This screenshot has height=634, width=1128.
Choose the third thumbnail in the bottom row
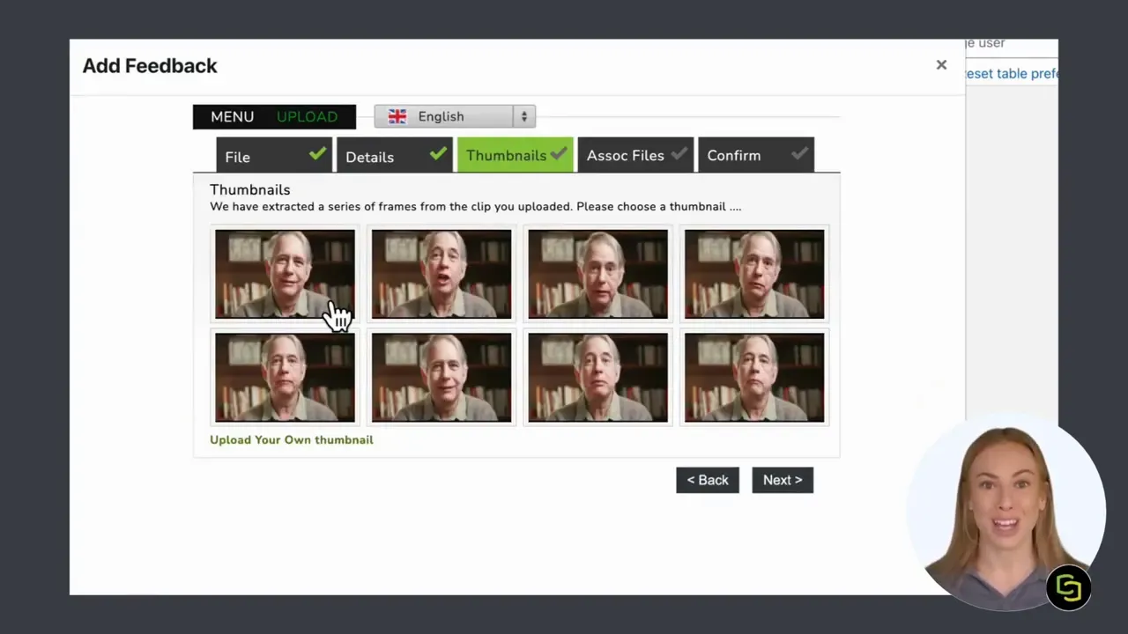(597, 378)
